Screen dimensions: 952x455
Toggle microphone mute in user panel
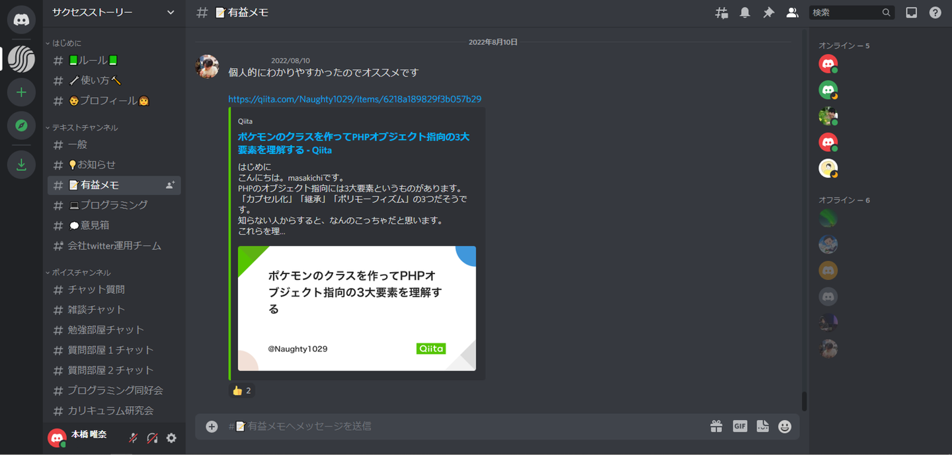pos(133,438)
